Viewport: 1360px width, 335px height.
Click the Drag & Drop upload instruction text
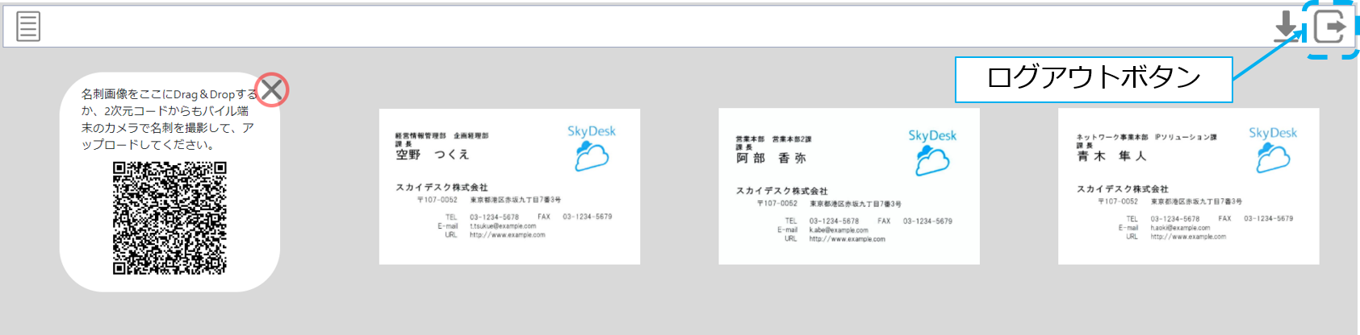coord(169,119)
